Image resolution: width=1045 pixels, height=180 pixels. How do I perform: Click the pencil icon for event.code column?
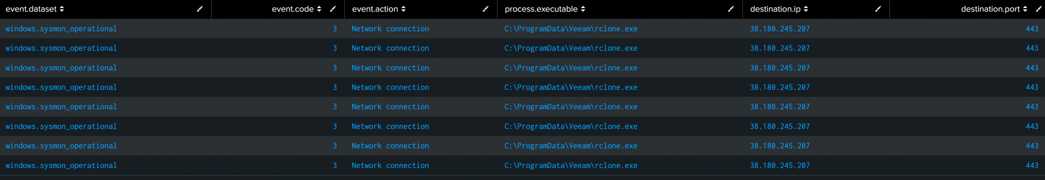[333, 9]
